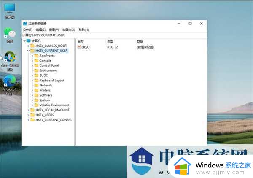Click the REG_SZ type cell
This screenshot has height=178, width=253.
(x=113, y=47)
